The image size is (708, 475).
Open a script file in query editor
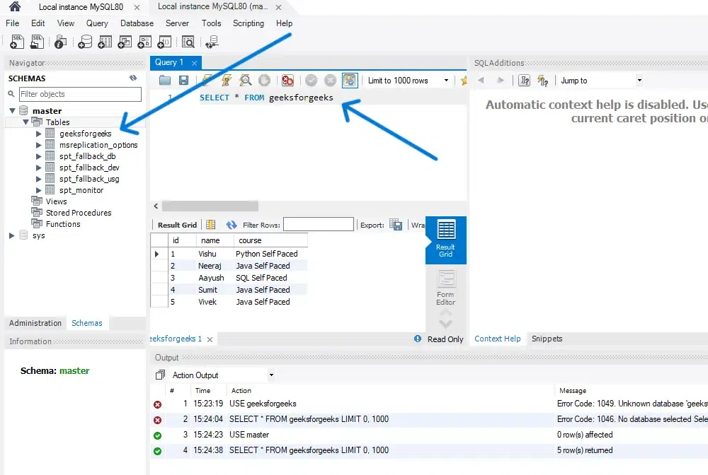coord(165,80)
